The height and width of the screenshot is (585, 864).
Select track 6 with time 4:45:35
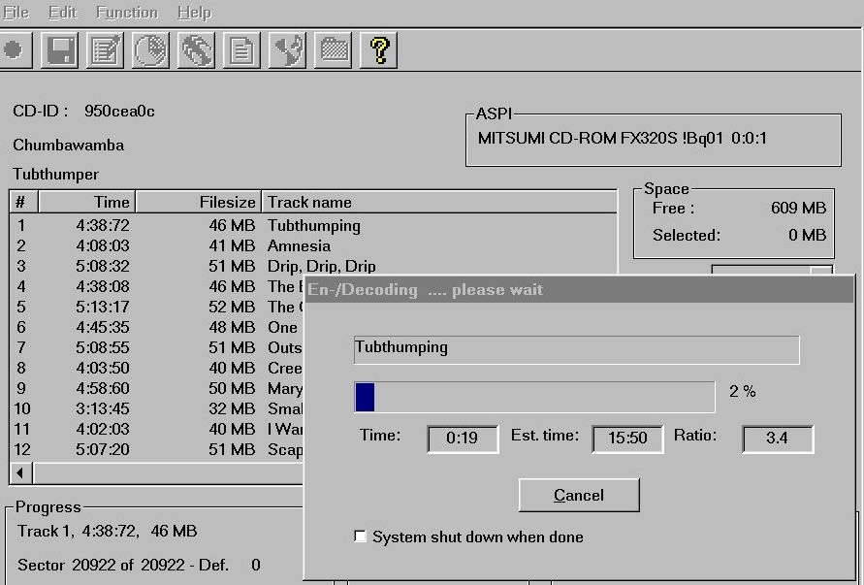coord(157,328)
